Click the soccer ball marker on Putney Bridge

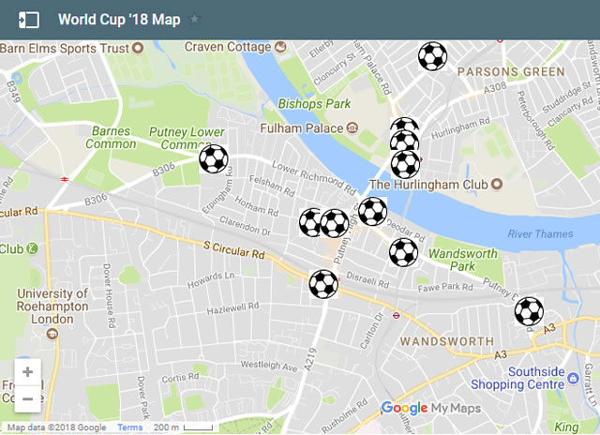pos(372,211)
